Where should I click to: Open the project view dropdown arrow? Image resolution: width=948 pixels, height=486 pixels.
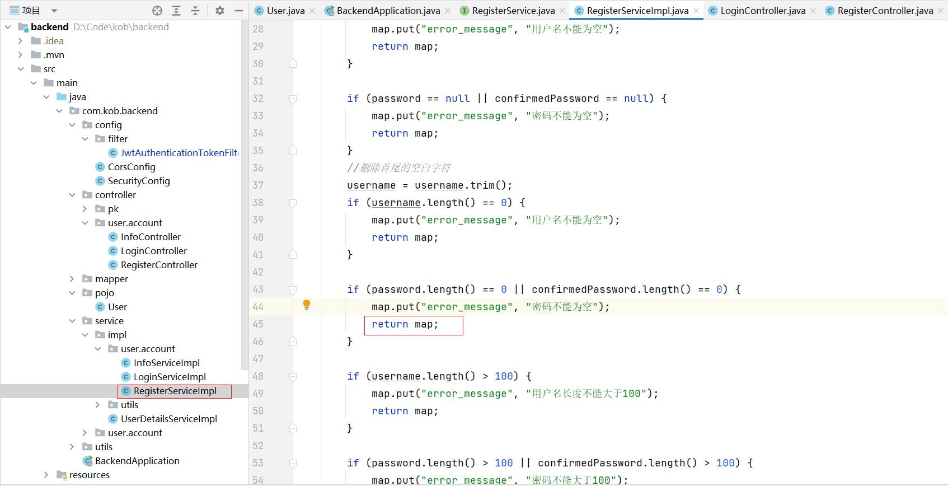click(x=54, y=11)
